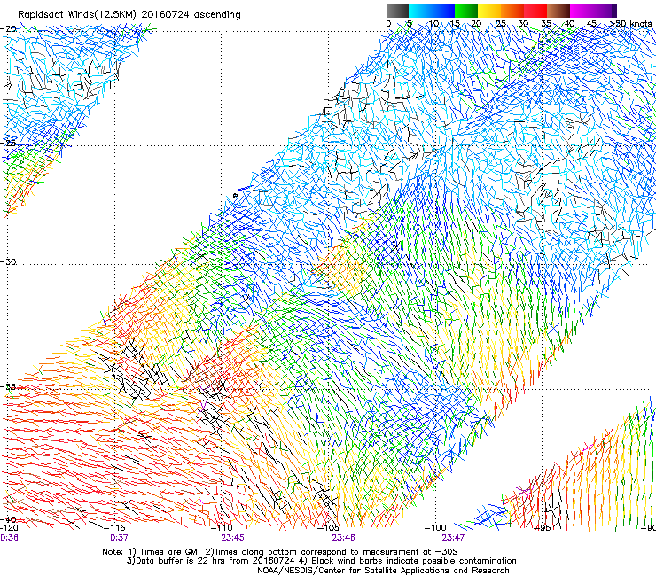Click the '-100' longitude axis label
This screenshot has height=576, width=656.
(435, 528)
